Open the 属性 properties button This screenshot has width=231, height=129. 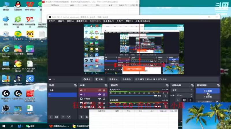(x=87, y=79)
